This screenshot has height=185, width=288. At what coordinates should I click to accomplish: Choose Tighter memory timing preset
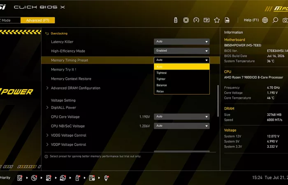[182, 79]
